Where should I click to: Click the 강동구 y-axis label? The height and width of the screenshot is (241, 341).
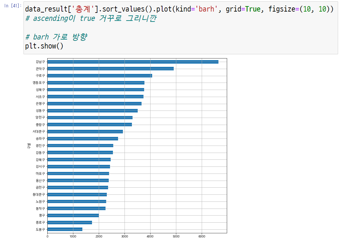point(40,153)
